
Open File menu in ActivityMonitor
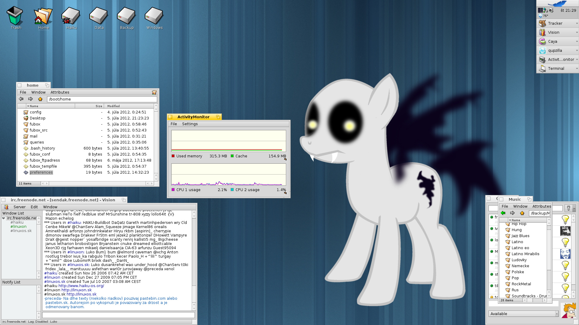point(174,124)
